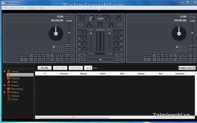Toggle left channel headphone cue button

[x=91, y=54]
